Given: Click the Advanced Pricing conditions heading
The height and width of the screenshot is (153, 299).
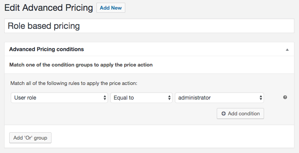Looking at the screenshot, I should coord(47,49).
